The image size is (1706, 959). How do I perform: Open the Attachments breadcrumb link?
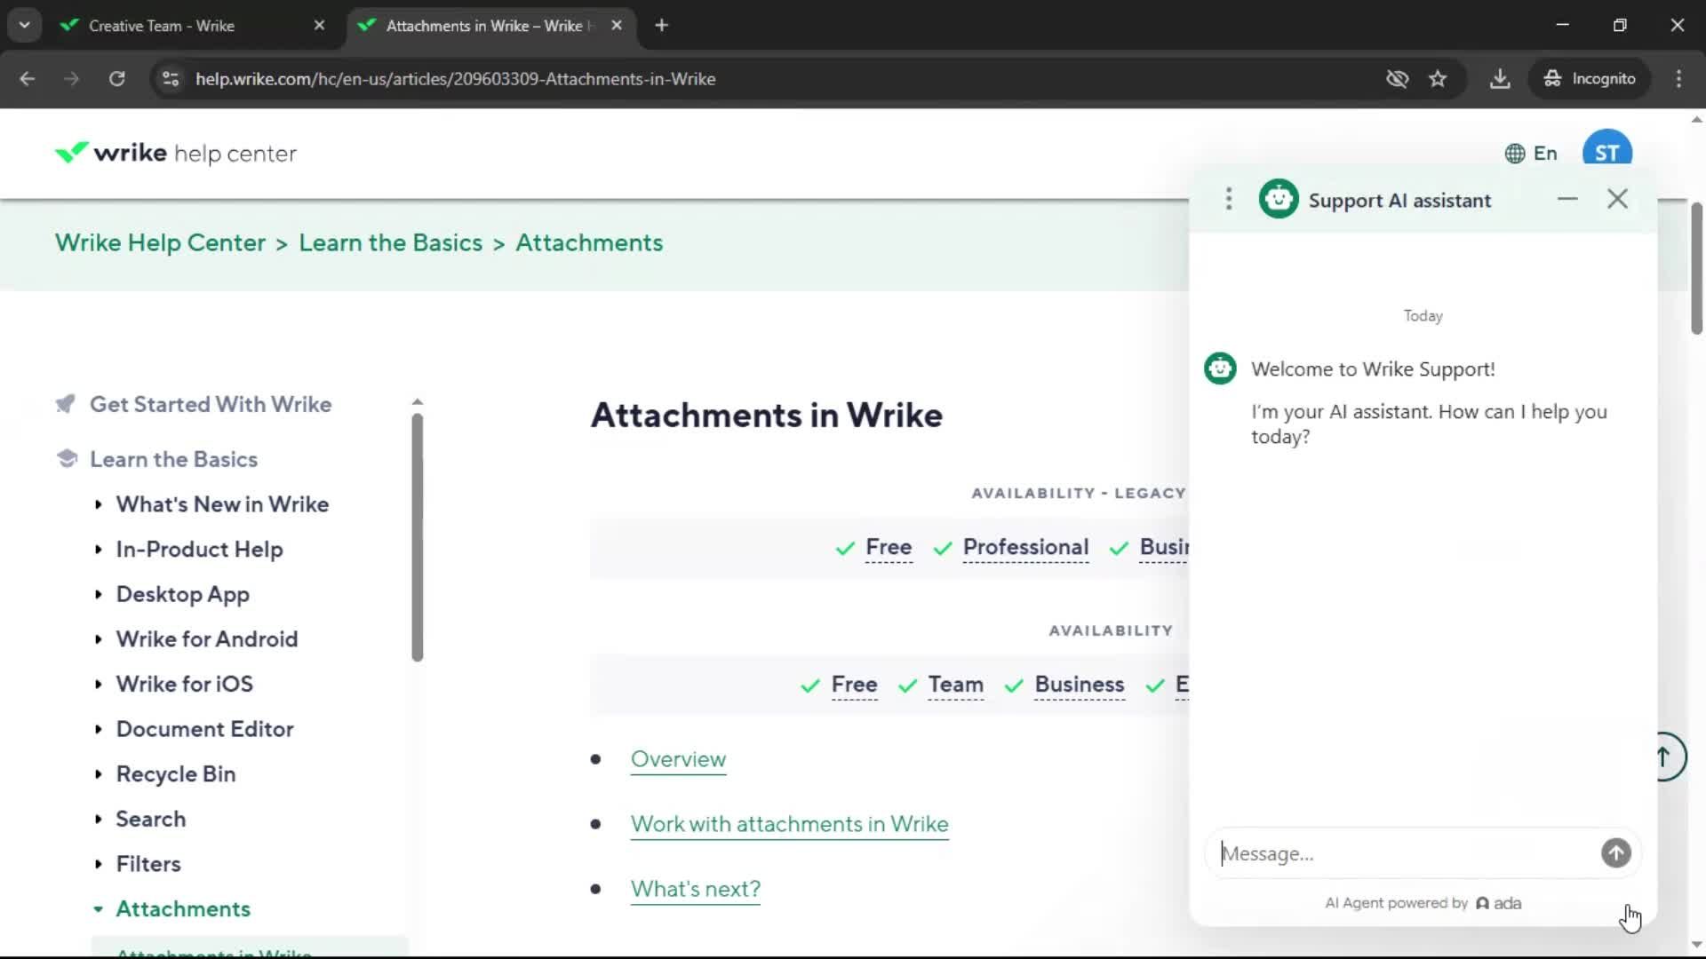click(589, 243)
